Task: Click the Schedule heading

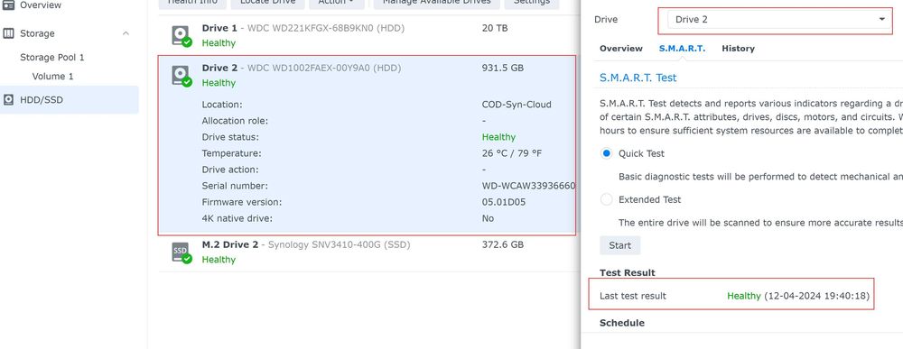Action: coord(622,323)
